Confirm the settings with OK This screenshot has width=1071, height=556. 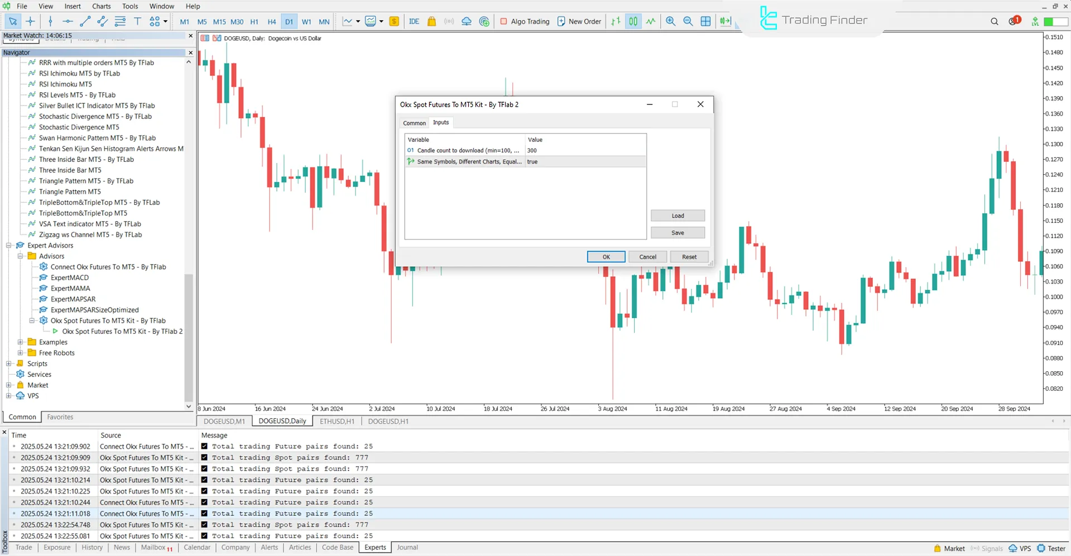click(x=606, y=256)
